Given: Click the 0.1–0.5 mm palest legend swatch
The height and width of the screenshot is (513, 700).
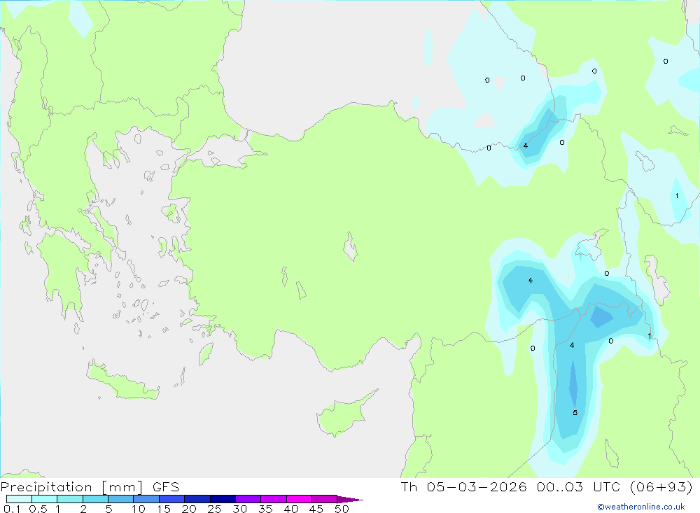Looking at the screenshot, I should [x=19, y=499].
